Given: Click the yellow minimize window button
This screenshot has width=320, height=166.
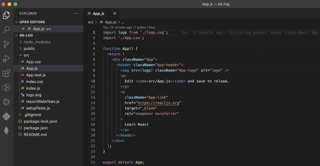Looking at the screenshot, I should tap(9, 4).
